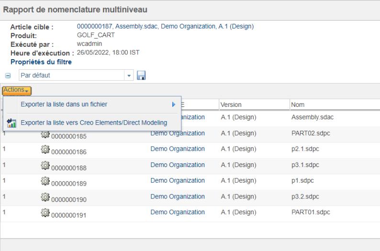The width and height of the screenshot is (380, 251).
Task: Select part number 0000000186
Action: 69,152
